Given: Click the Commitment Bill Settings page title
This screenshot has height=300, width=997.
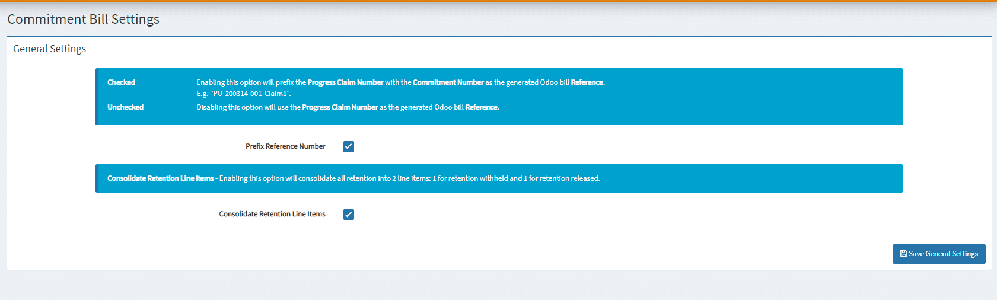Looking at the screenshot, I should pos(83,19).
